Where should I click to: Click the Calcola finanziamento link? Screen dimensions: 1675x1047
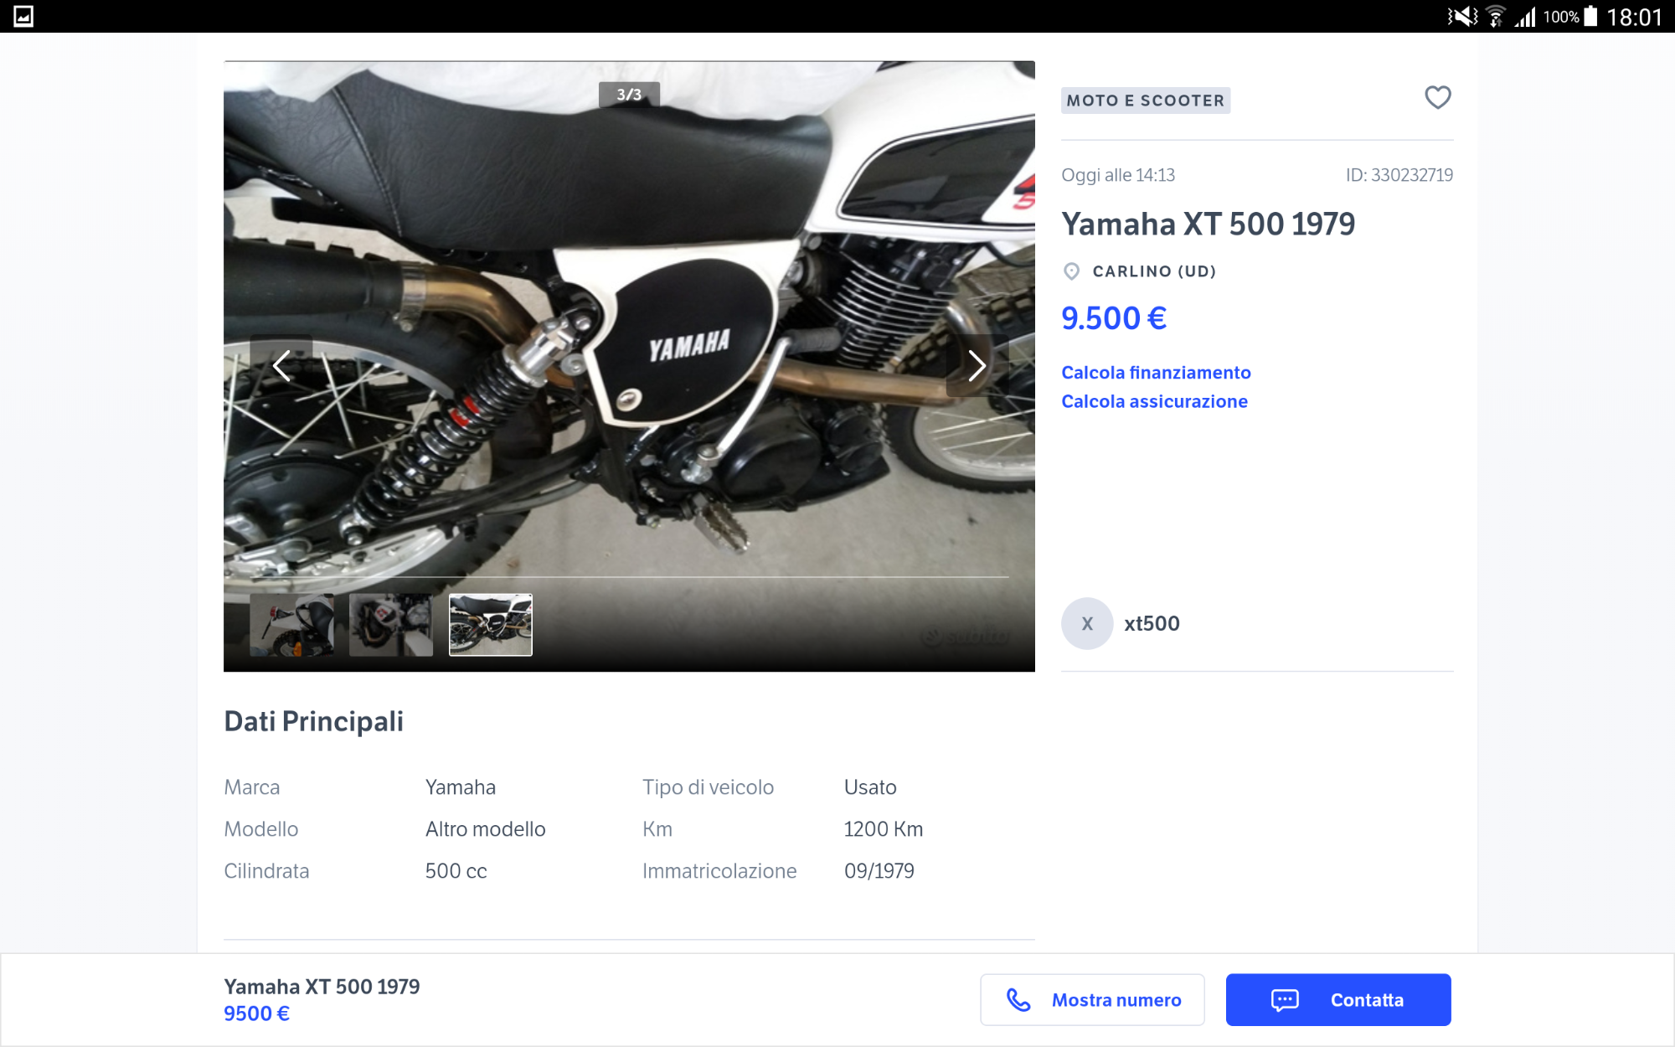click(x=1156, y=373)
